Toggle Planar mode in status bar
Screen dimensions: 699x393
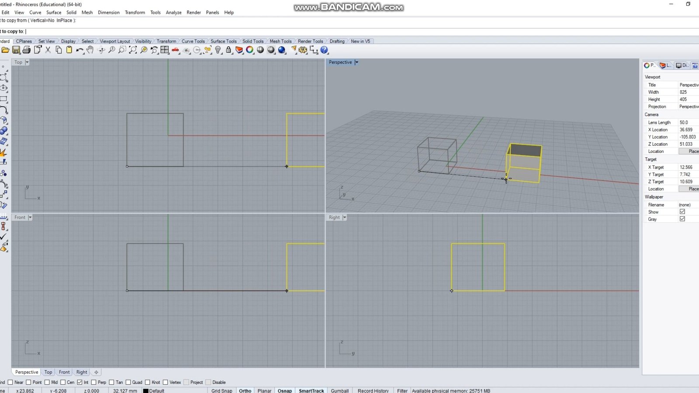coord(264,391)
